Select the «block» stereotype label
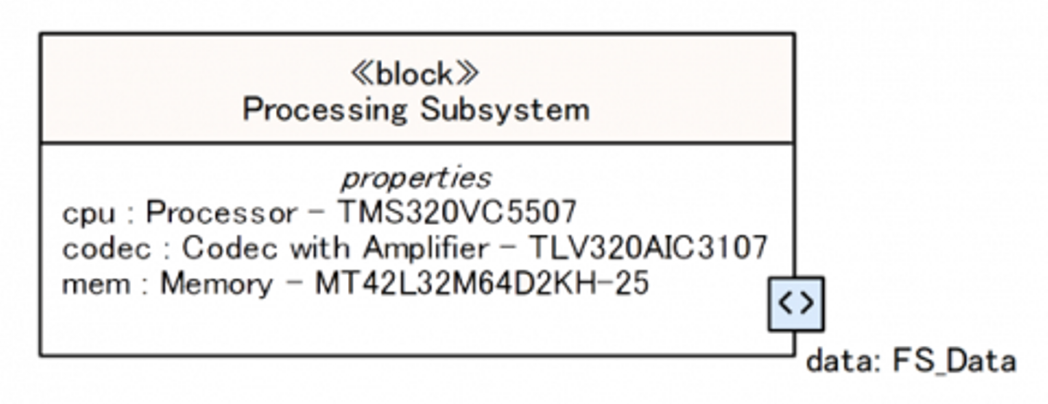 [415, 74]
